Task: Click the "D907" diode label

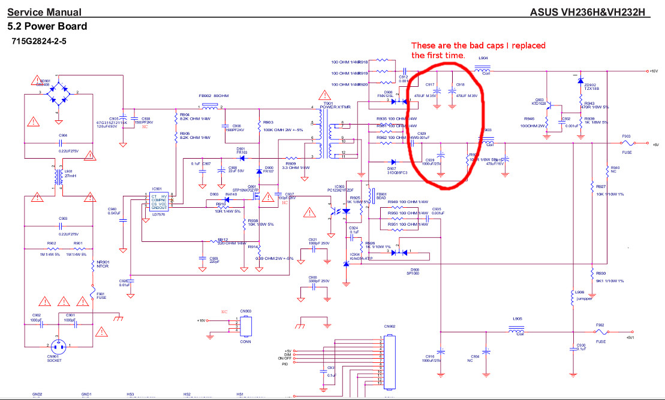Action: coord(392,169)
